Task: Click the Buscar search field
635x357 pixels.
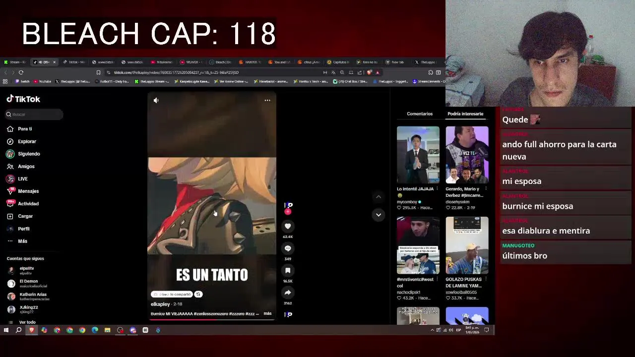Action: pos(34,115)
